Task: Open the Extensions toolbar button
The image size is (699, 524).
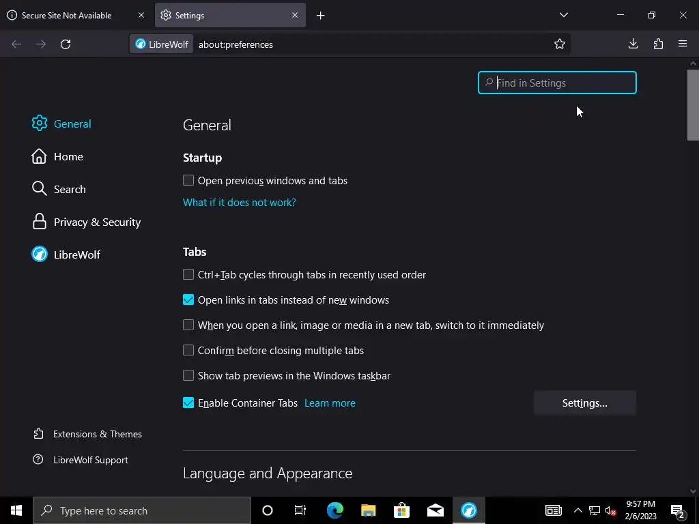Action: point(658,44)
